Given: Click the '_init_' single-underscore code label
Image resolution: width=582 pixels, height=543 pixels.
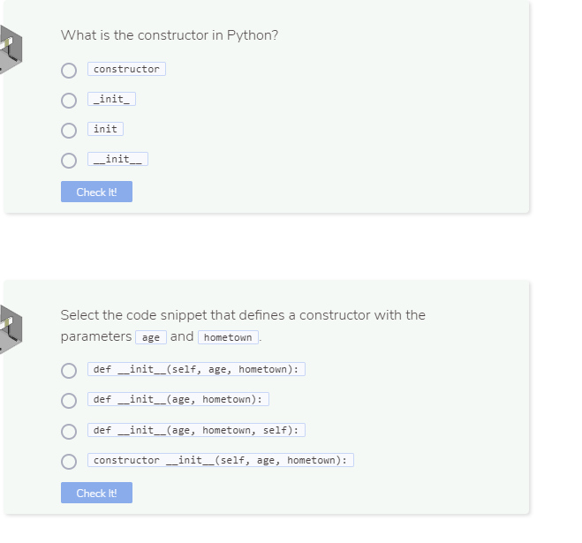Looking at the screenshot, I should click(112, 99).
